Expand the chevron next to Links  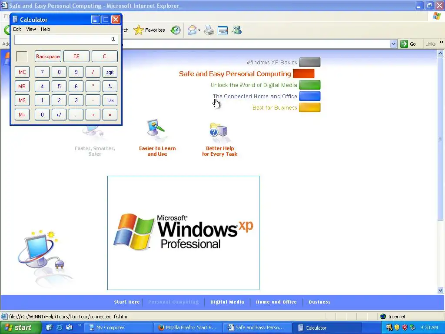tap(442, 42)
